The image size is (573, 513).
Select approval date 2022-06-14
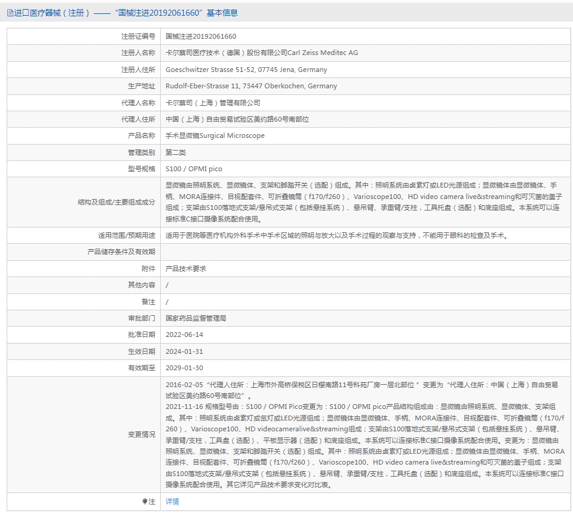pos(184,335)
